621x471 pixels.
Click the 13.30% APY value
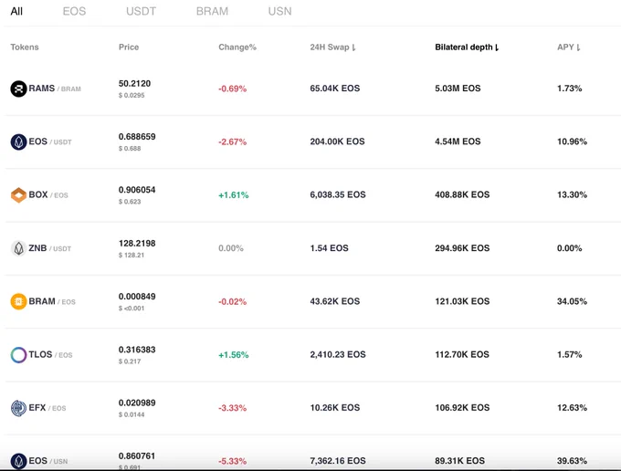(572, 194)
